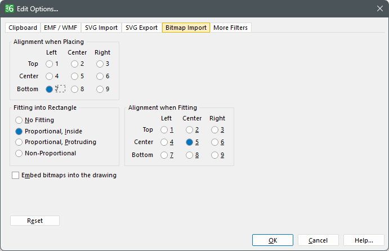Select fitting alignment option 9 (Bottom Right)

pyautogui.click(x=214, y=155)
